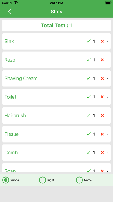Select the Wrong sort radio button

(x=6, y=180)
